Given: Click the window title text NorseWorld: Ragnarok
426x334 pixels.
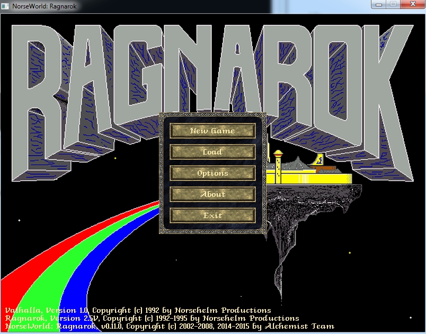Looking at the screenshot, I should click(45, 6).
